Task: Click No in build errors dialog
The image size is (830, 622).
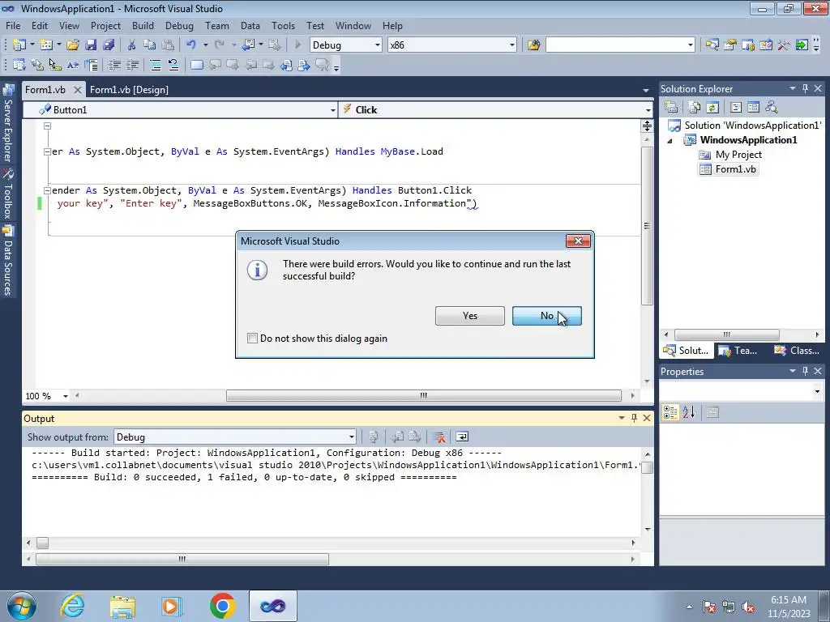Action: click(x=547, y=316)
